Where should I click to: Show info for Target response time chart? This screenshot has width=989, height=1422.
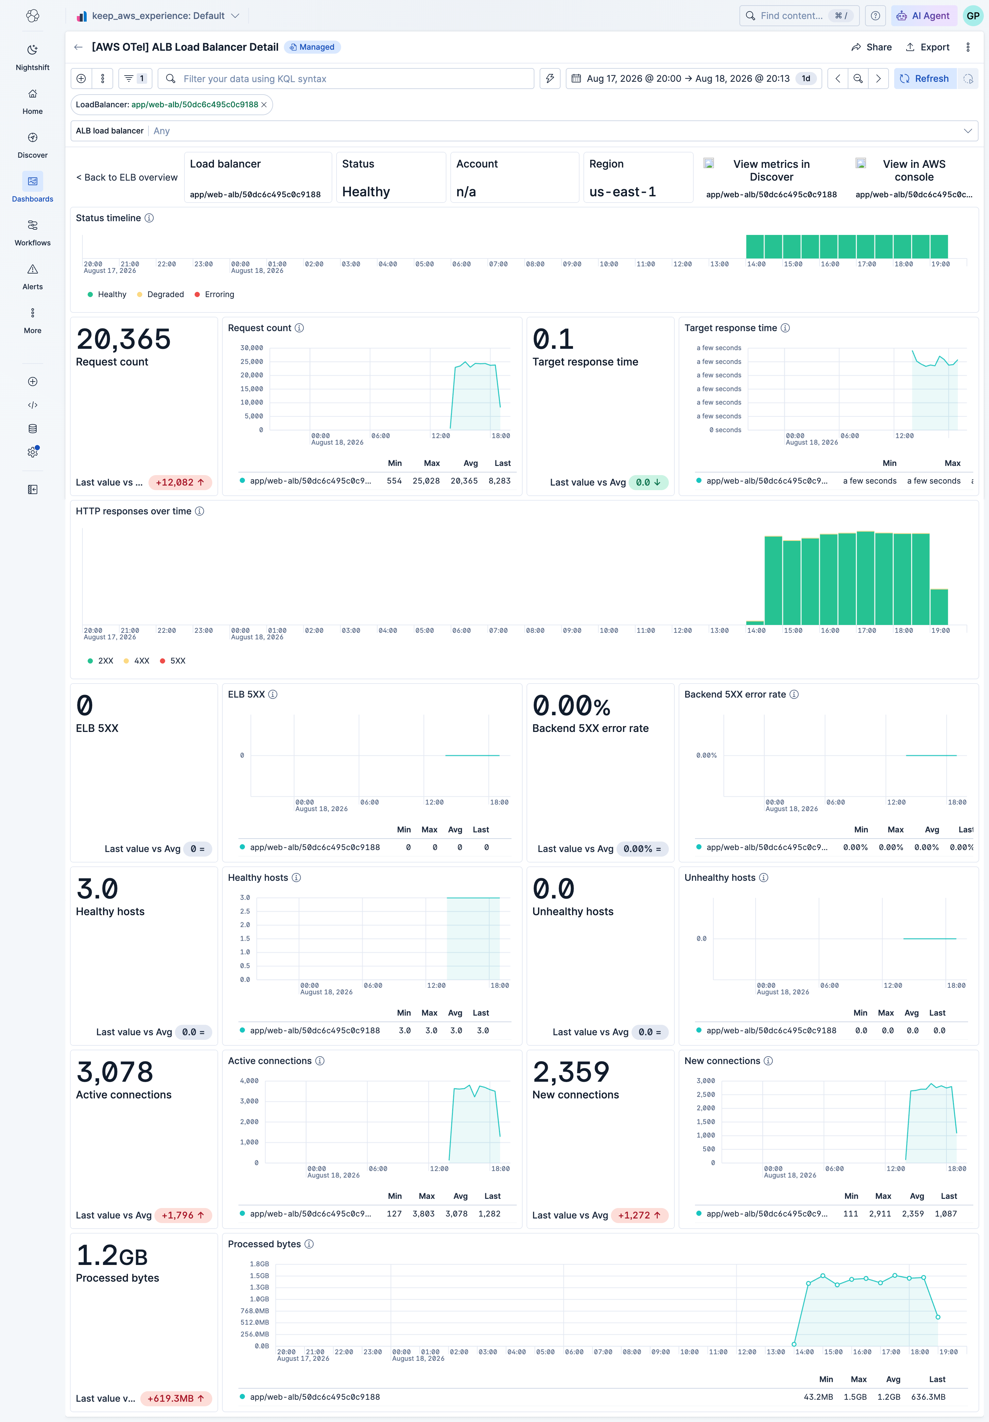[785, 328]
